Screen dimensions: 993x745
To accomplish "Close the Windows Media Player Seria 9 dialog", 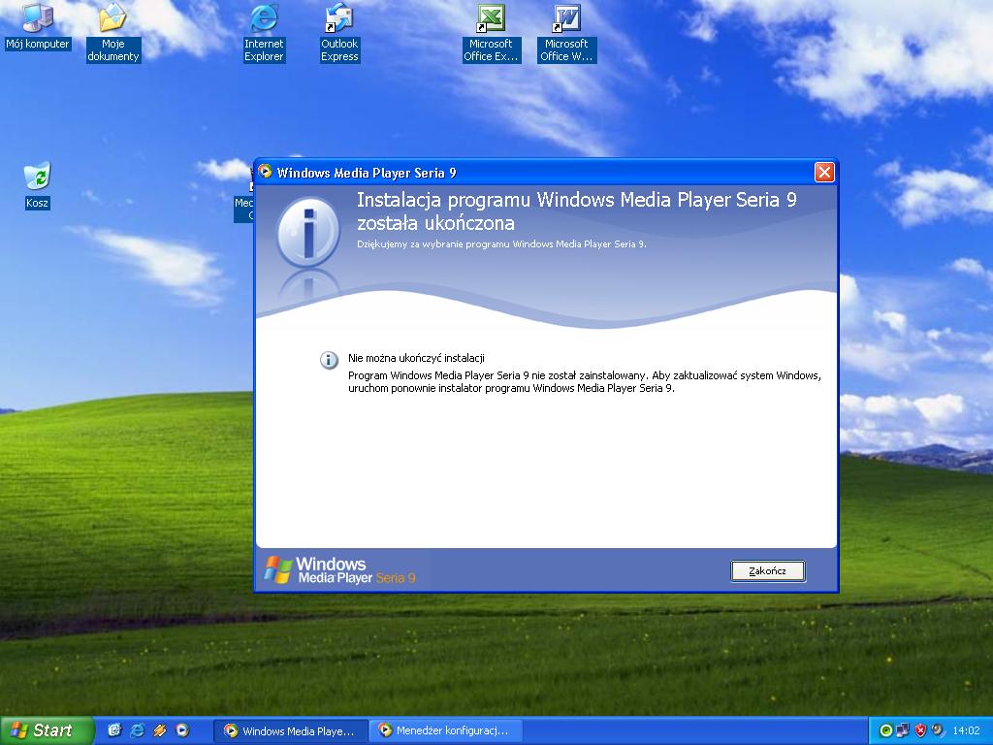I will click(824, 173).
